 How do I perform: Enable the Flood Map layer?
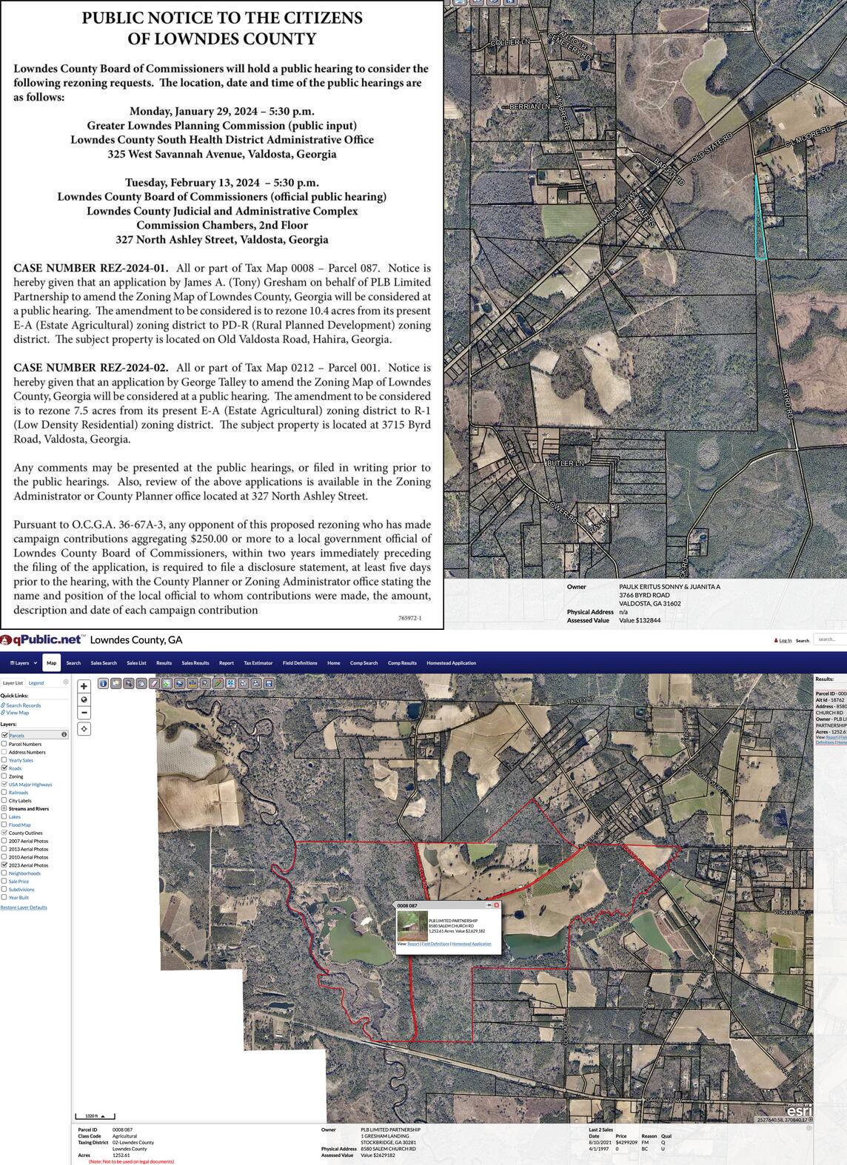click(x=4, y=825)
